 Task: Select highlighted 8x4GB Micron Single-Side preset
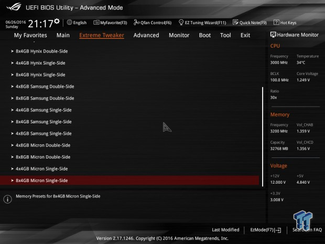(129, 181)
